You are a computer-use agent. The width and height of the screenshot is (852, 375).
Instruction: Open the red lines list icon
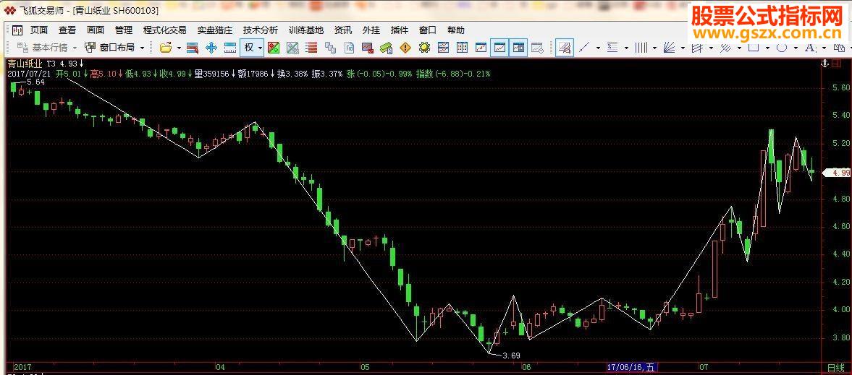click(x=311, y=48)
